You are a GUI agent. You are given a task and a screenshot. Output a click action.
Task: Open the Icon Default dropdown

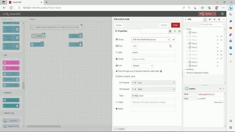(142, 66)
